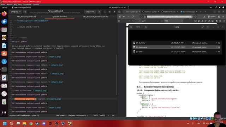Change tab width dropdown in status bar
This screenshot has width=226, height=127.
pyautogui.click(x=78, y=115)
